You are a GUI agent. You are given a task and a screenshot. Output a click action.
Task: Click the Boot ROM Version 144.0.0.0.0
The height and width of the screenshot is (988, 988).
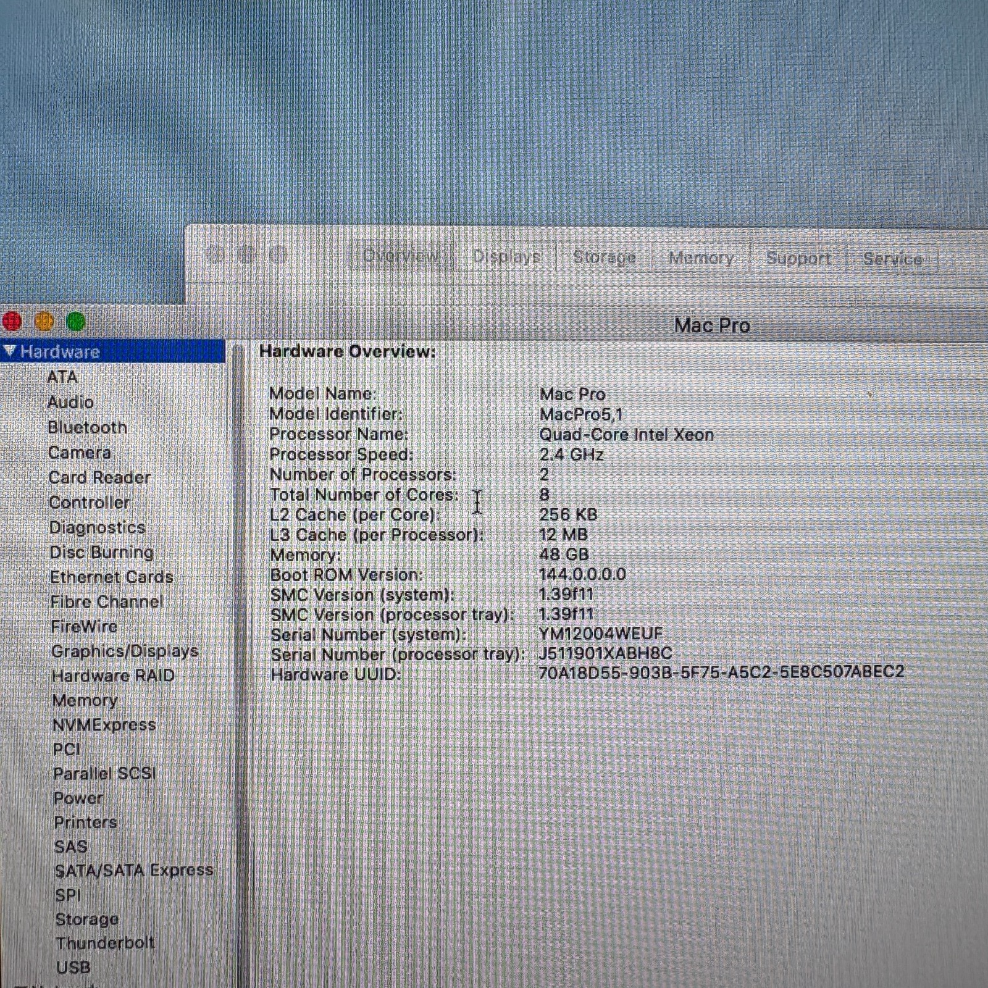point(582,574)
